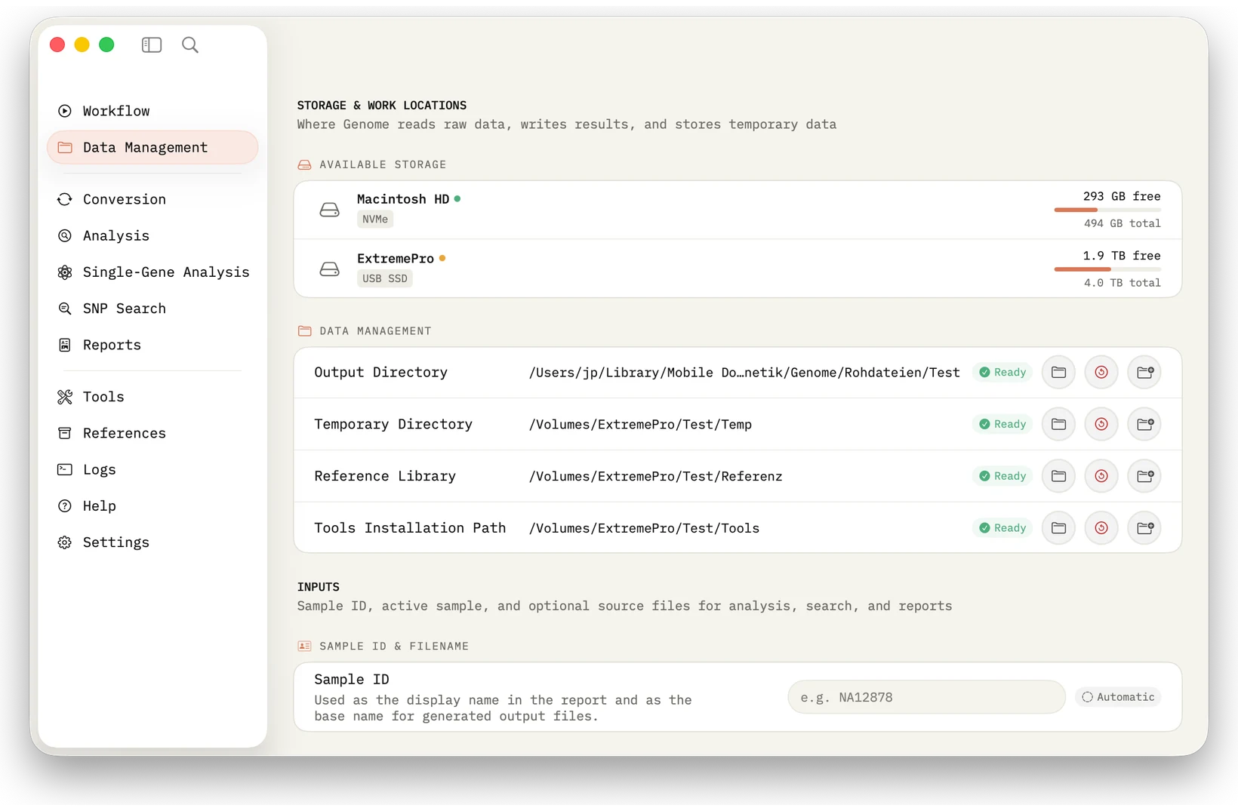1238x811 pixels.
Task: Click the /Volumes/ExtremePro/Test/Tools path
Action: (x=644, y=528)
